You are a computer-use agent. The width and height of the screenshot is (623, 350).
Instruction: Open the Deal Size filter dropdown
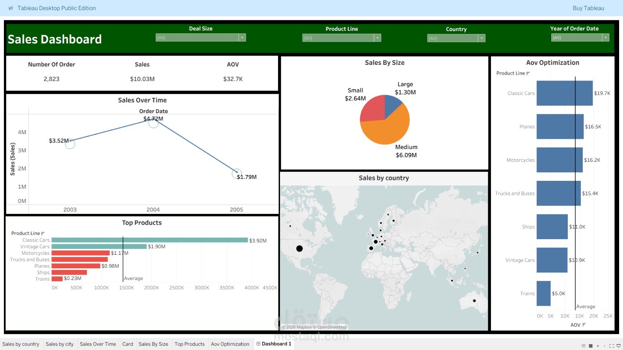[x=242, y=37]
